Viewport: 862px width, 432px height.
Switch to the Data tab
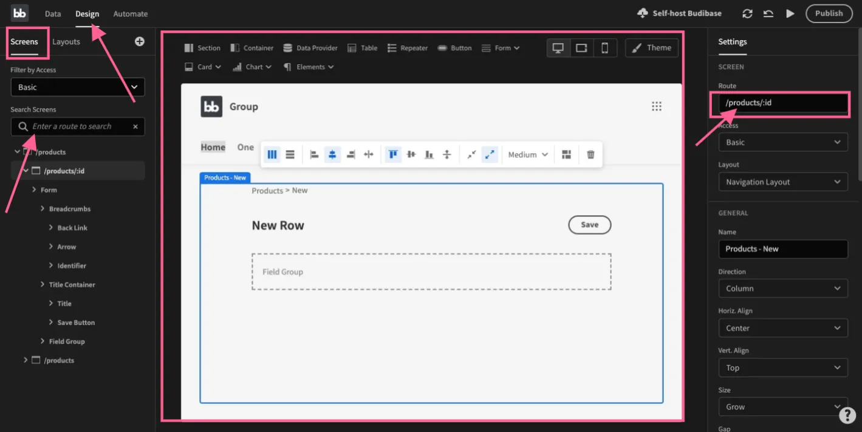point(53,13)
